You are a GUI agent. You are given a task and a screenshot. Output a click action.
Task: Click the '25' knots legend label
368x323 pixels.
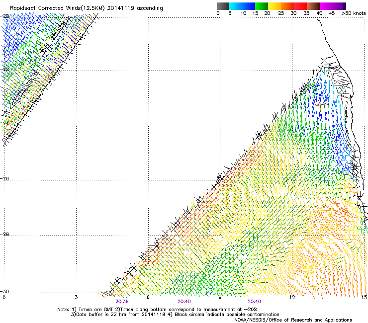[x=281, y=13]
